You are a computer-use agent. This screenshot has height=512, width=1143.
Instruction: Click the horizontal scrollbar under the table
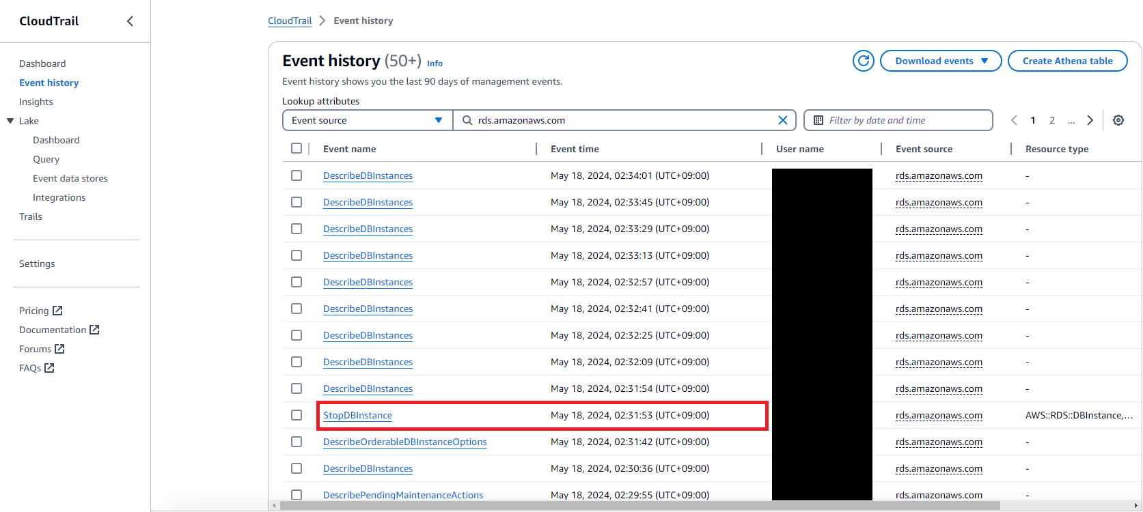coord(639,506)
